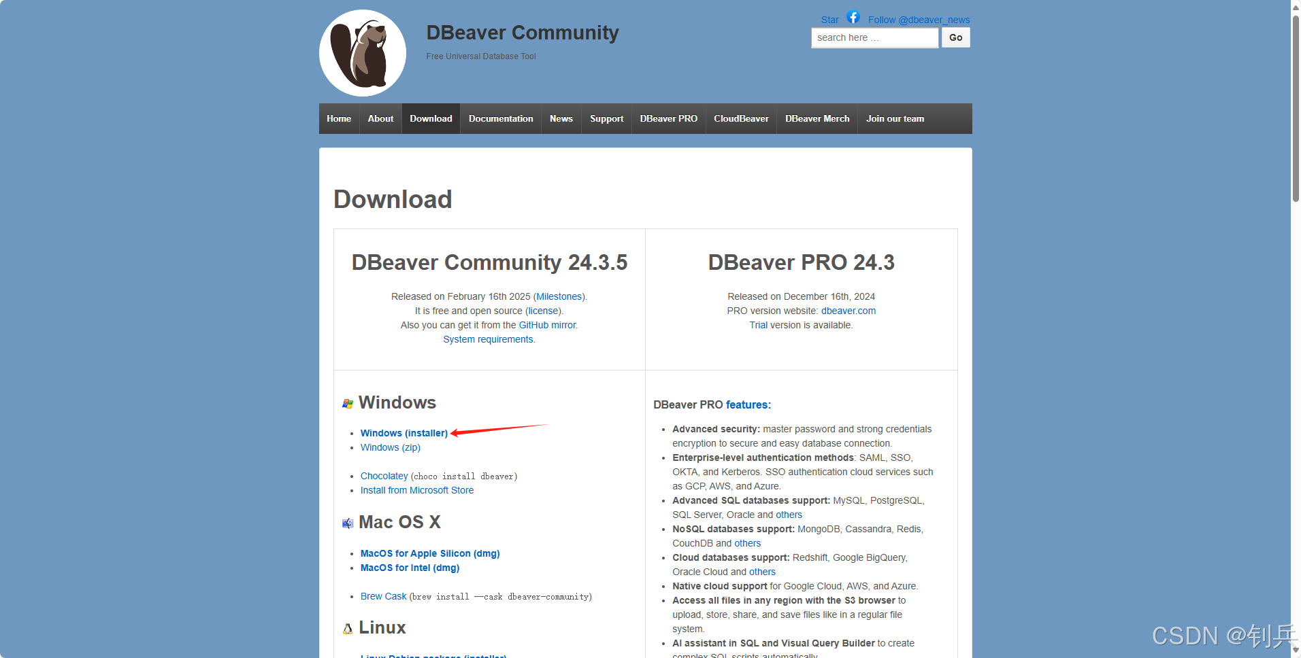Image resolution: width=1301 pixels, height=658 pixels.
Task: Click the Mac OS X Finder icon
Action: (348, 523)
